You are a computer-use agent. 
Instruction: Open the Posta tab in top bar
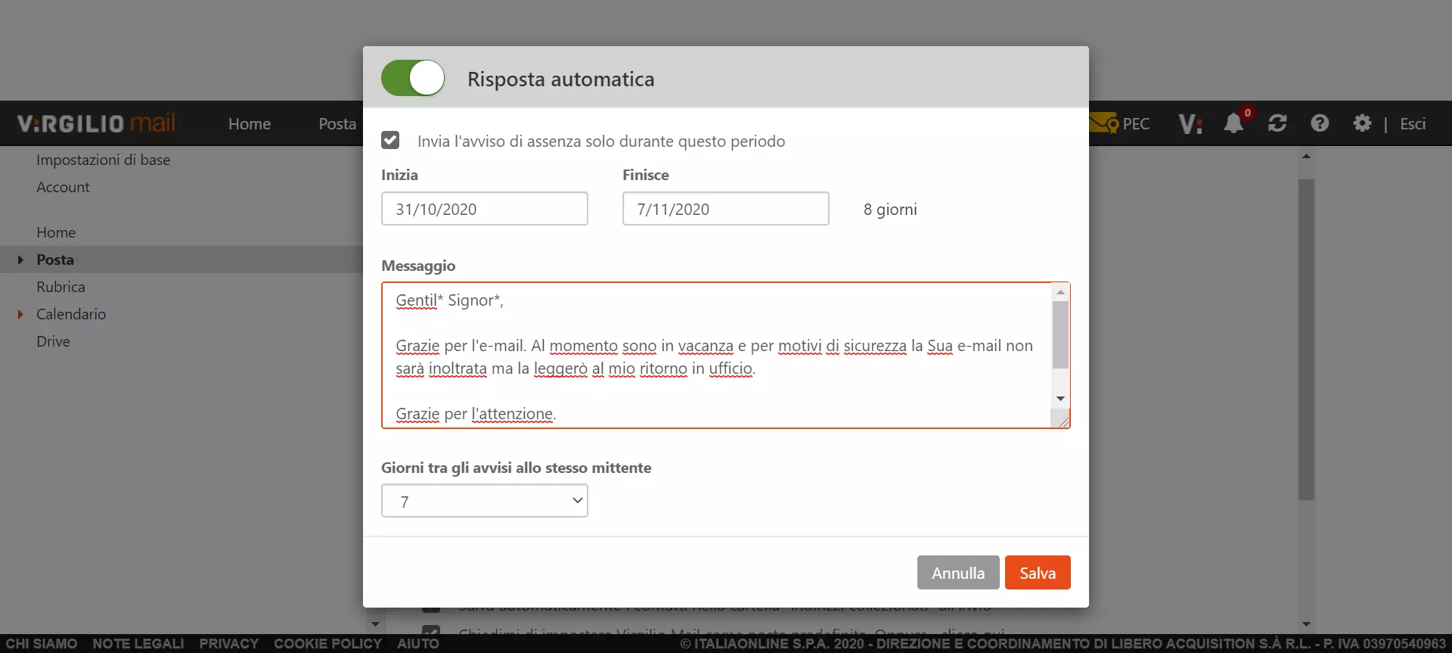coord(337,124)
